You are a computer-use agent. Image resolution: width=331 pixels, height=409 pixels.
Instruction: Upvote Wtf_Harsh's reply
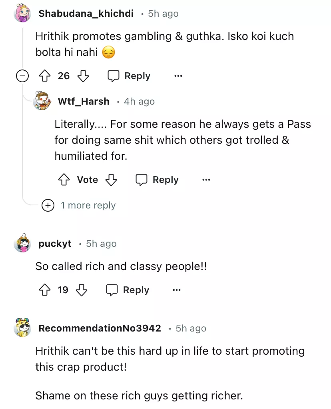click(x=64, y=180)
